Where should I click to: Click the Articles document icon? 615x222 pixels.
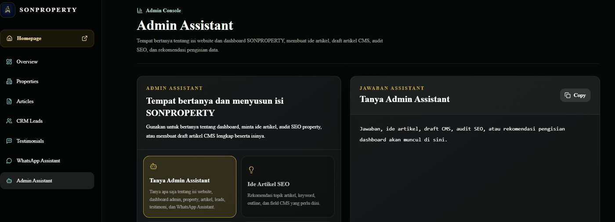coord(9,101)
